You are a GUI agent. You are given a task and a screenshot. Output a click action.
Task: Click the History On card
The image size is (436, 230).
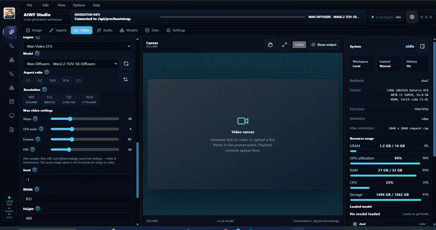coord(416,64)
